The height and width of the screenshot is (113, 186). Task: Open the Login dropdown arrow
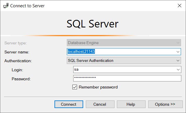178,69
